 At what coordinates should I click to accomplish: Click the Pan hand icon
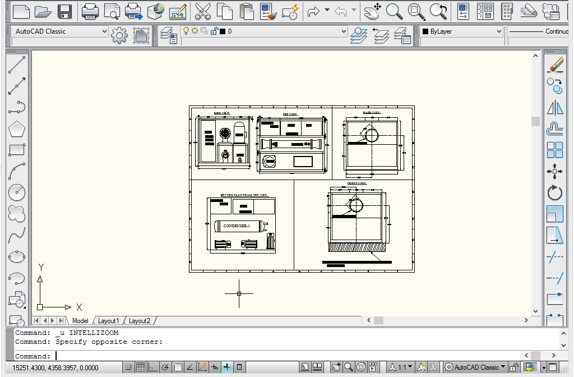372,11
